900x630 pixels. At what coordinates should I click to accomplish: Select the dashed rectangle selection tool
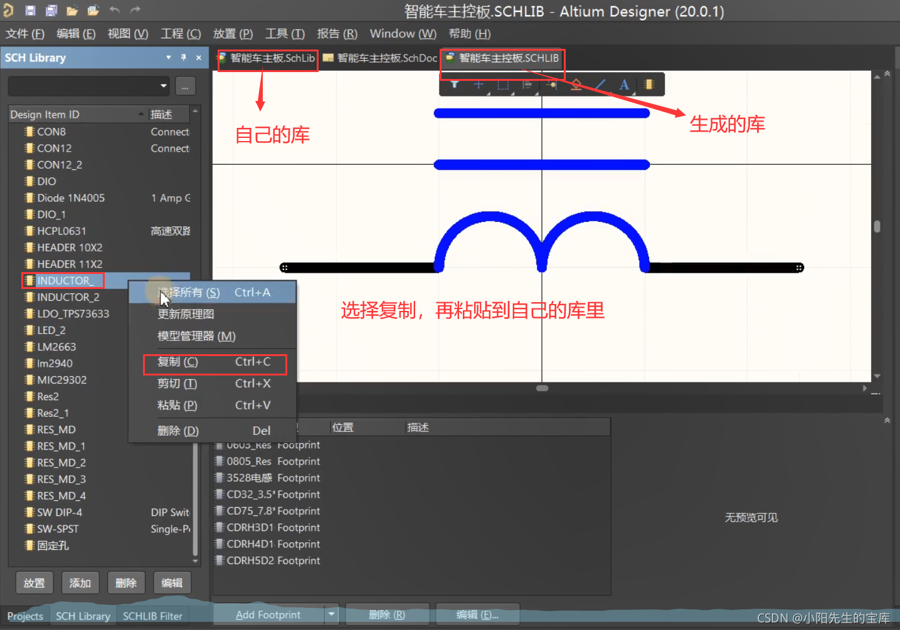(x=503, y=85)
